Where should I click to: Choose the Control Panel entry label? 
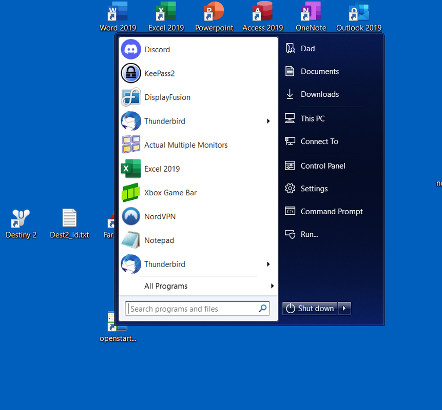[323, 166]
